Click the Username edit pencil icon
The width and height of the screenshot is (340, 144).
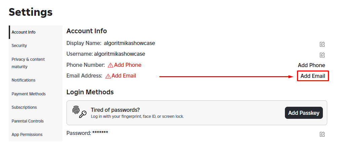322,55
